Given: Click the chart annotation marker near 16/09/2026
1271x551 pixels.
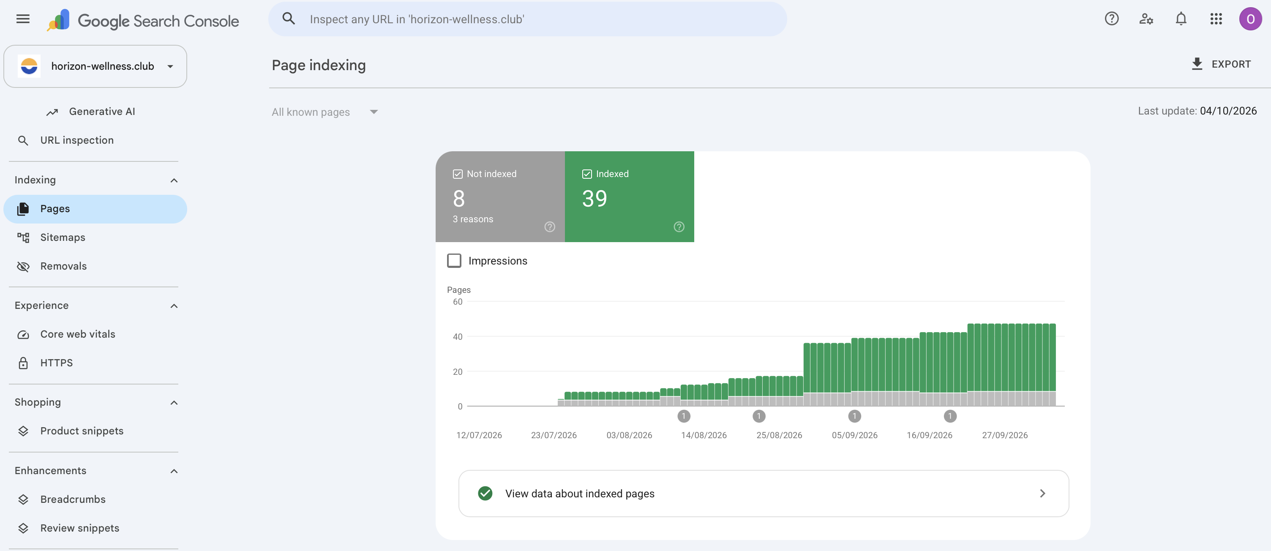Looking at the screenshot, I should 950,416.
